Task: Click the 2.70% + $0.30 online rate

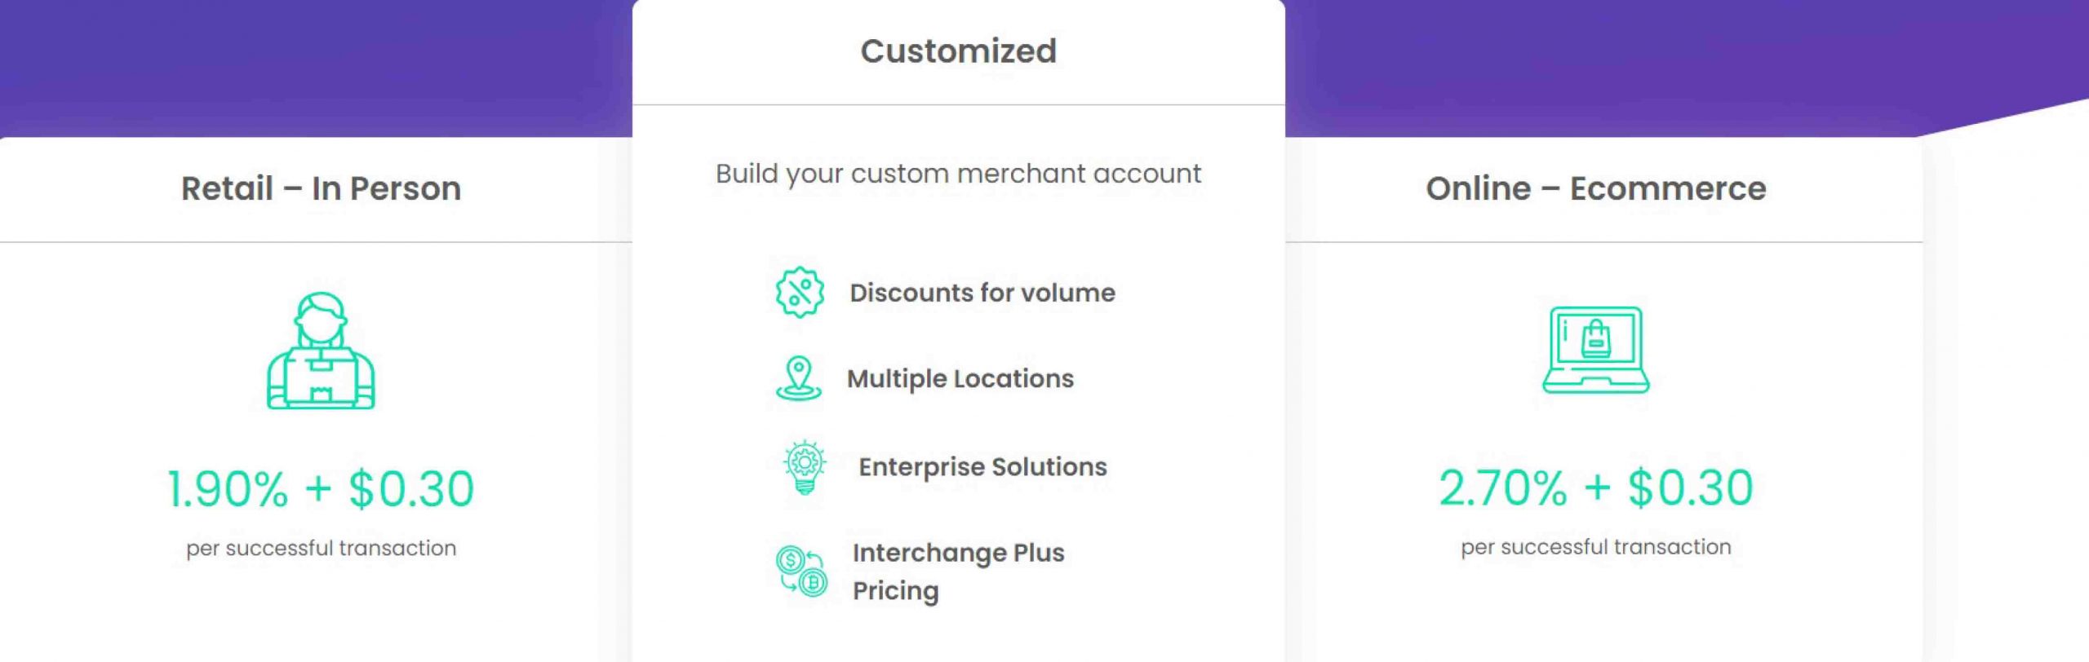Action: coord(1595,488)
